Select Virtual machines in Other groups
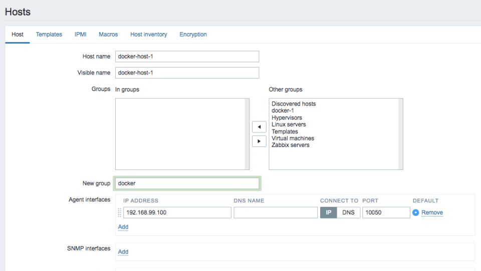 [293, 138]
